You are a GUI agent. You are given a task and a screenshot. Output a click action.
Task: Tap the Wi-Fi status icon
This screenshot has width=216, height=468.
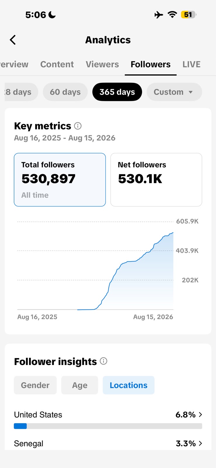coord(172,15)
